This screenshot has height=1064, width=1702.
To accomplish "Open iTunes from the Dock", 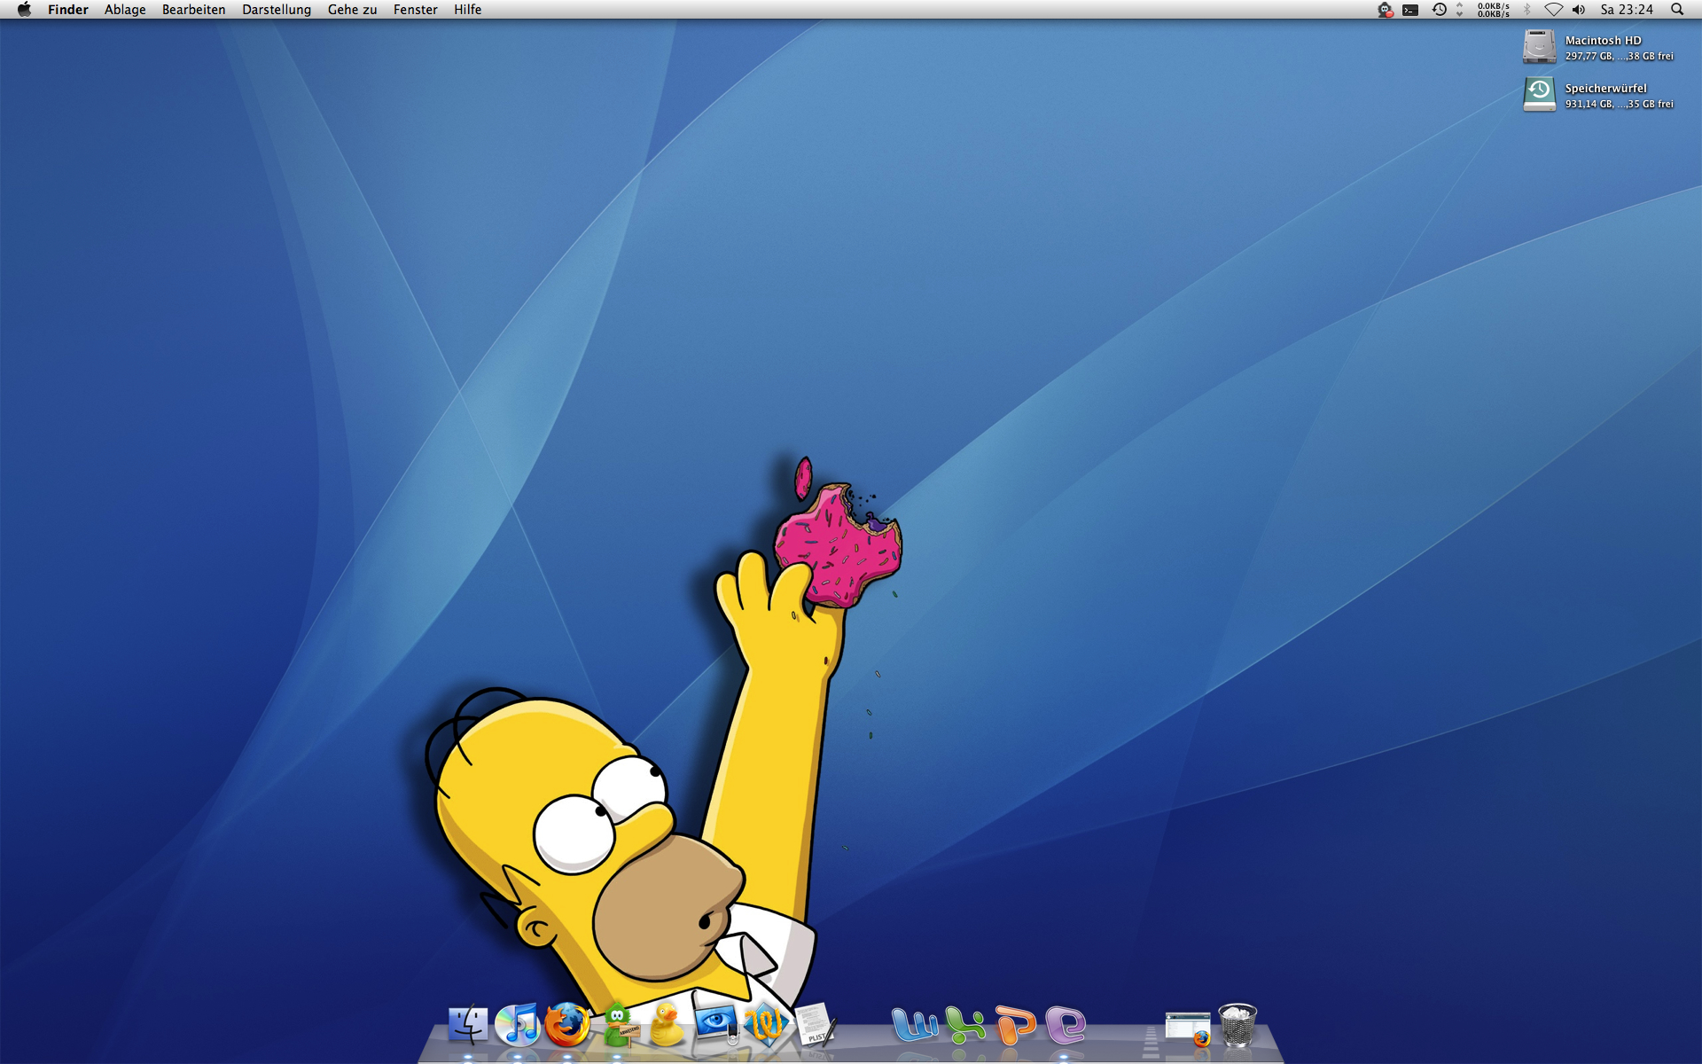I will (518, 1025).
